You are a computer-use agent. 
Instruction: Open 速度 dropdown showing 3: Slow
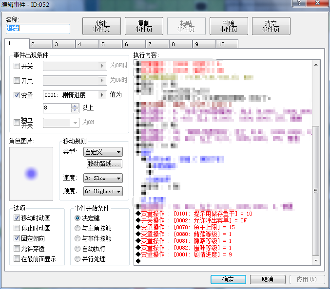(103, 178)
